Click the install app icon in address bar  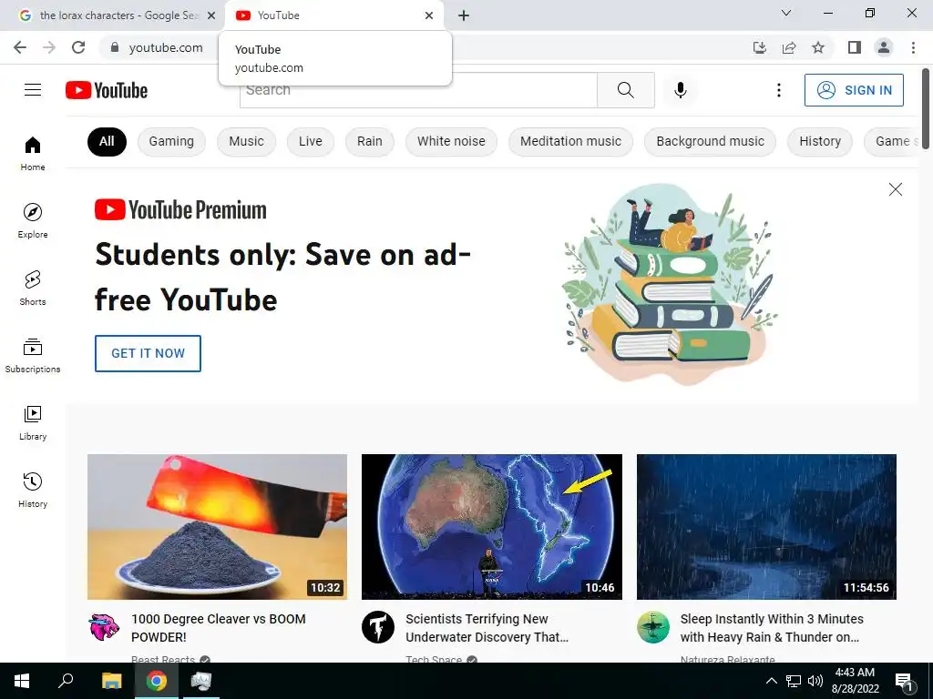pos(759,47)
